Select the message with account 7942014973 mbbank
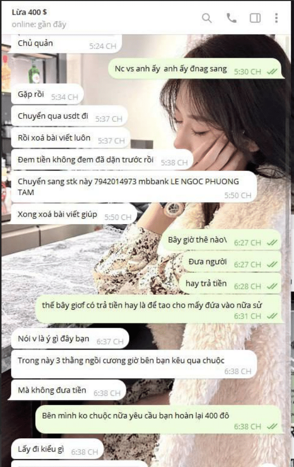 click(134, 187)
